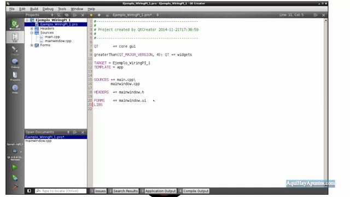350x197 pixels.
Task: Open the Open Documents view selector dropdown
Action: pyautogui.click(x=68, y=132)
